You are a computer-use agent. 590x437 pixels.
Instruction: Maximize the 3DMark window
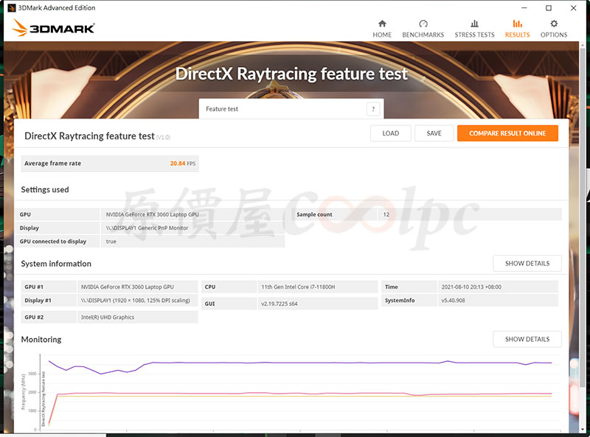[x=549, y=7]
